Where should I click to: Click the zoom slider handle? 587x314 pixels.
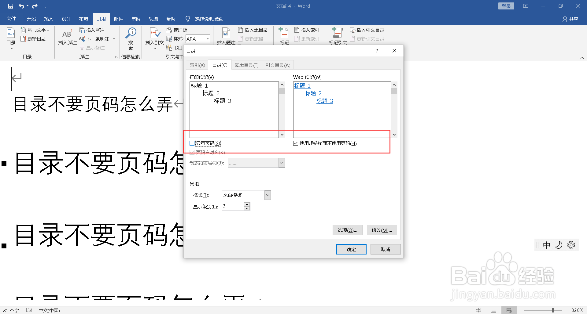[553, 310]
